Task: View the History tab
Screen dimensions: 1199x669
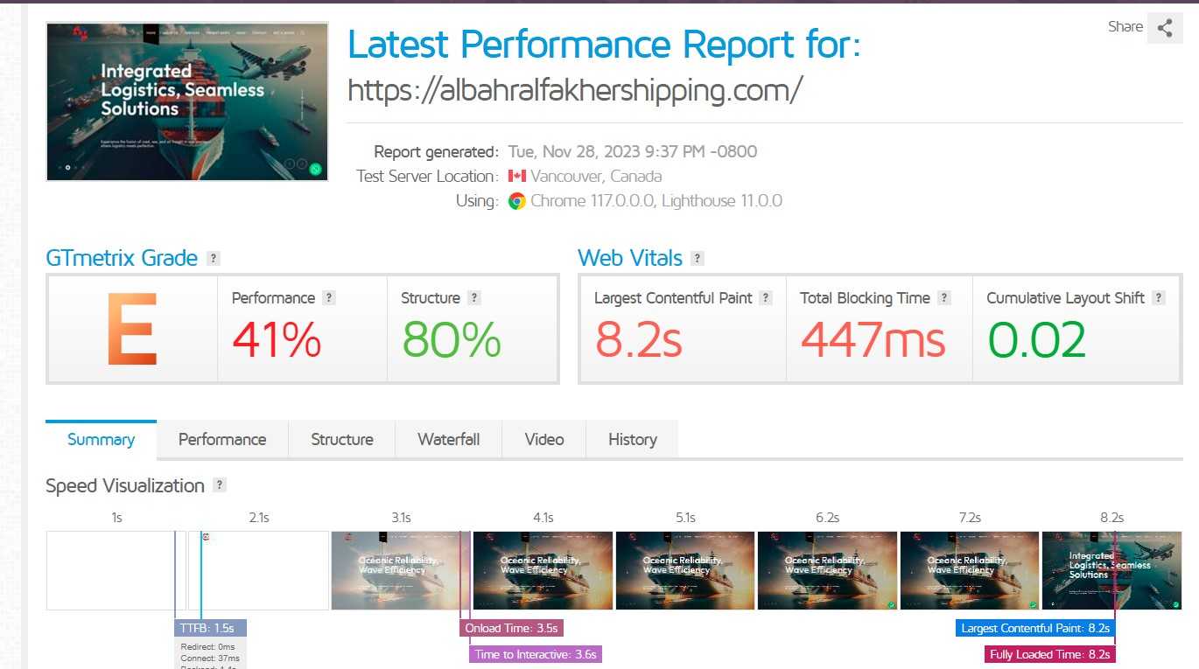Action: click(633, 440)
